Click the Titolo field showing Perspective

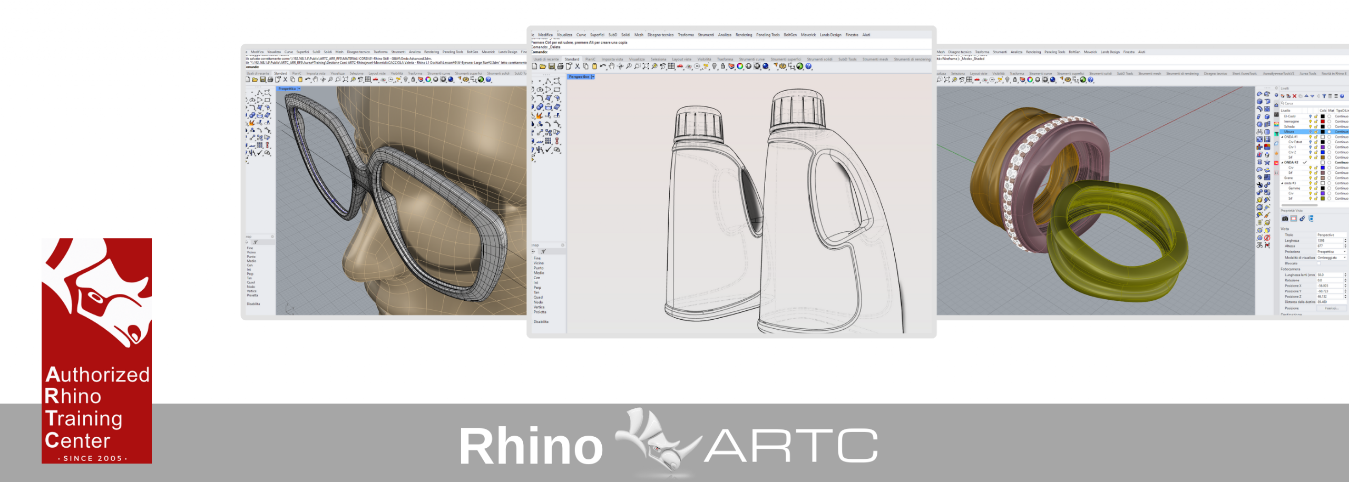point(1332,235)
